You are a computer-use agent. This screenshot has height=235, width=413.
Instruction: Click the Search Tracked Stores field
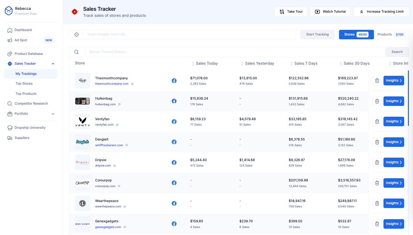[x=235, y=52]
